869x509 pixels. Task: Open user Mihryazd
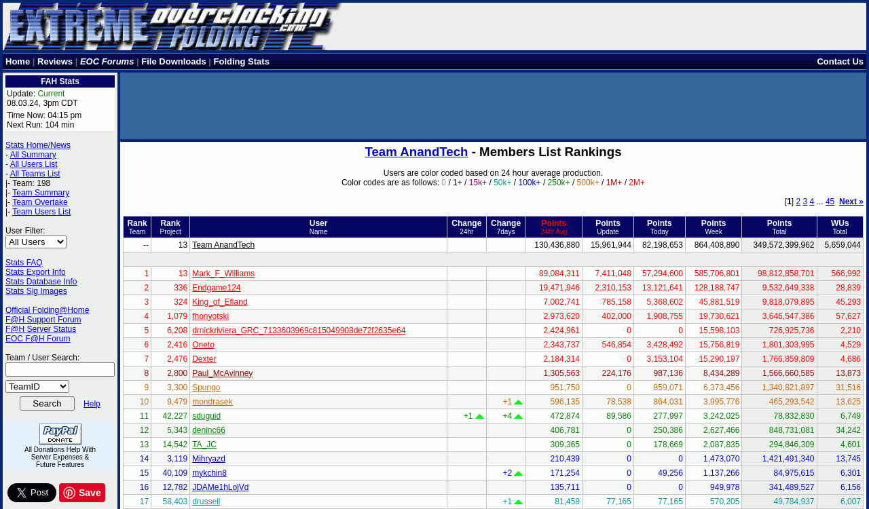(208, 459)
